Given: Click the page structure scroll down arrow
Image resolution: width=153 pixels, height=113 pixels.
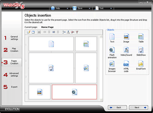Looking at the screenshot, I should (101, 100).
